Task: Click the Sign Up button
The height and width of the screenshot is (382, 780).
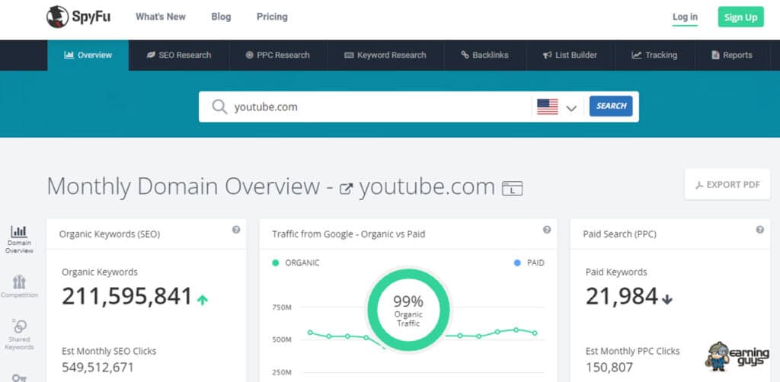Action: (x=740, y=17)
